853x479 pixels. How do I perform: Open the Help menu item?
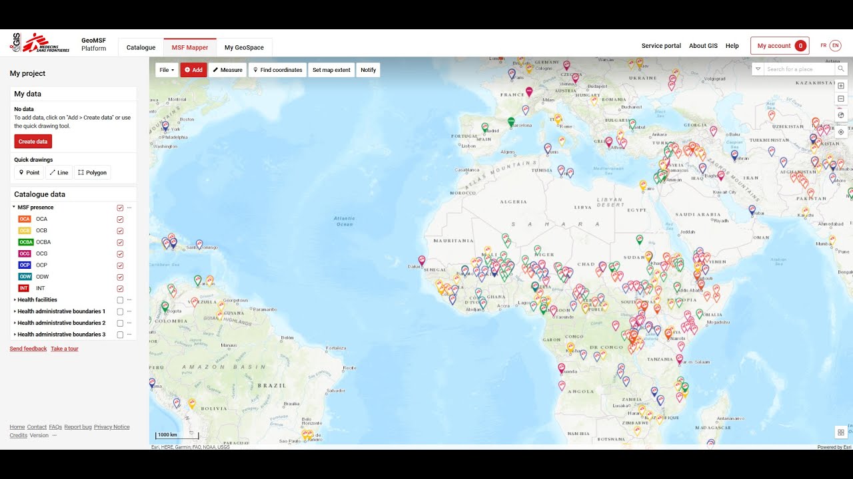click(732, 46)
